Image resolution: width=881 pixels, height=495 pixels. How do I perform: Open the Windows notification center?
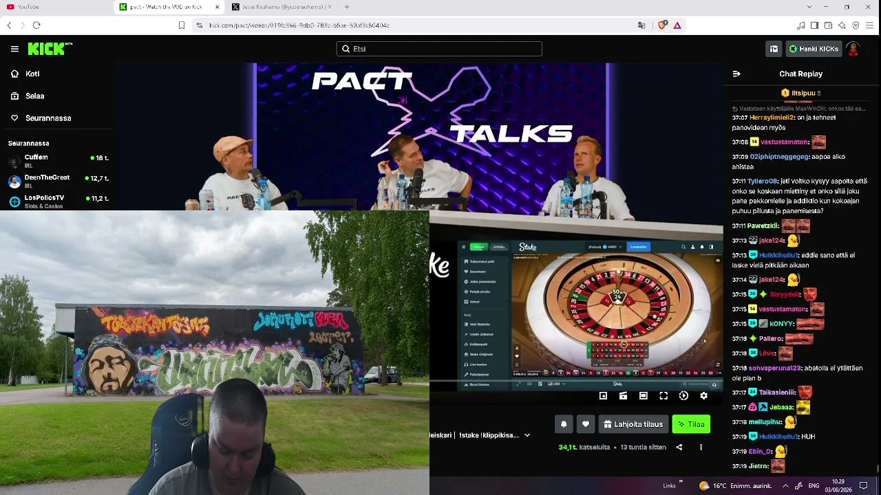point(864,485)
